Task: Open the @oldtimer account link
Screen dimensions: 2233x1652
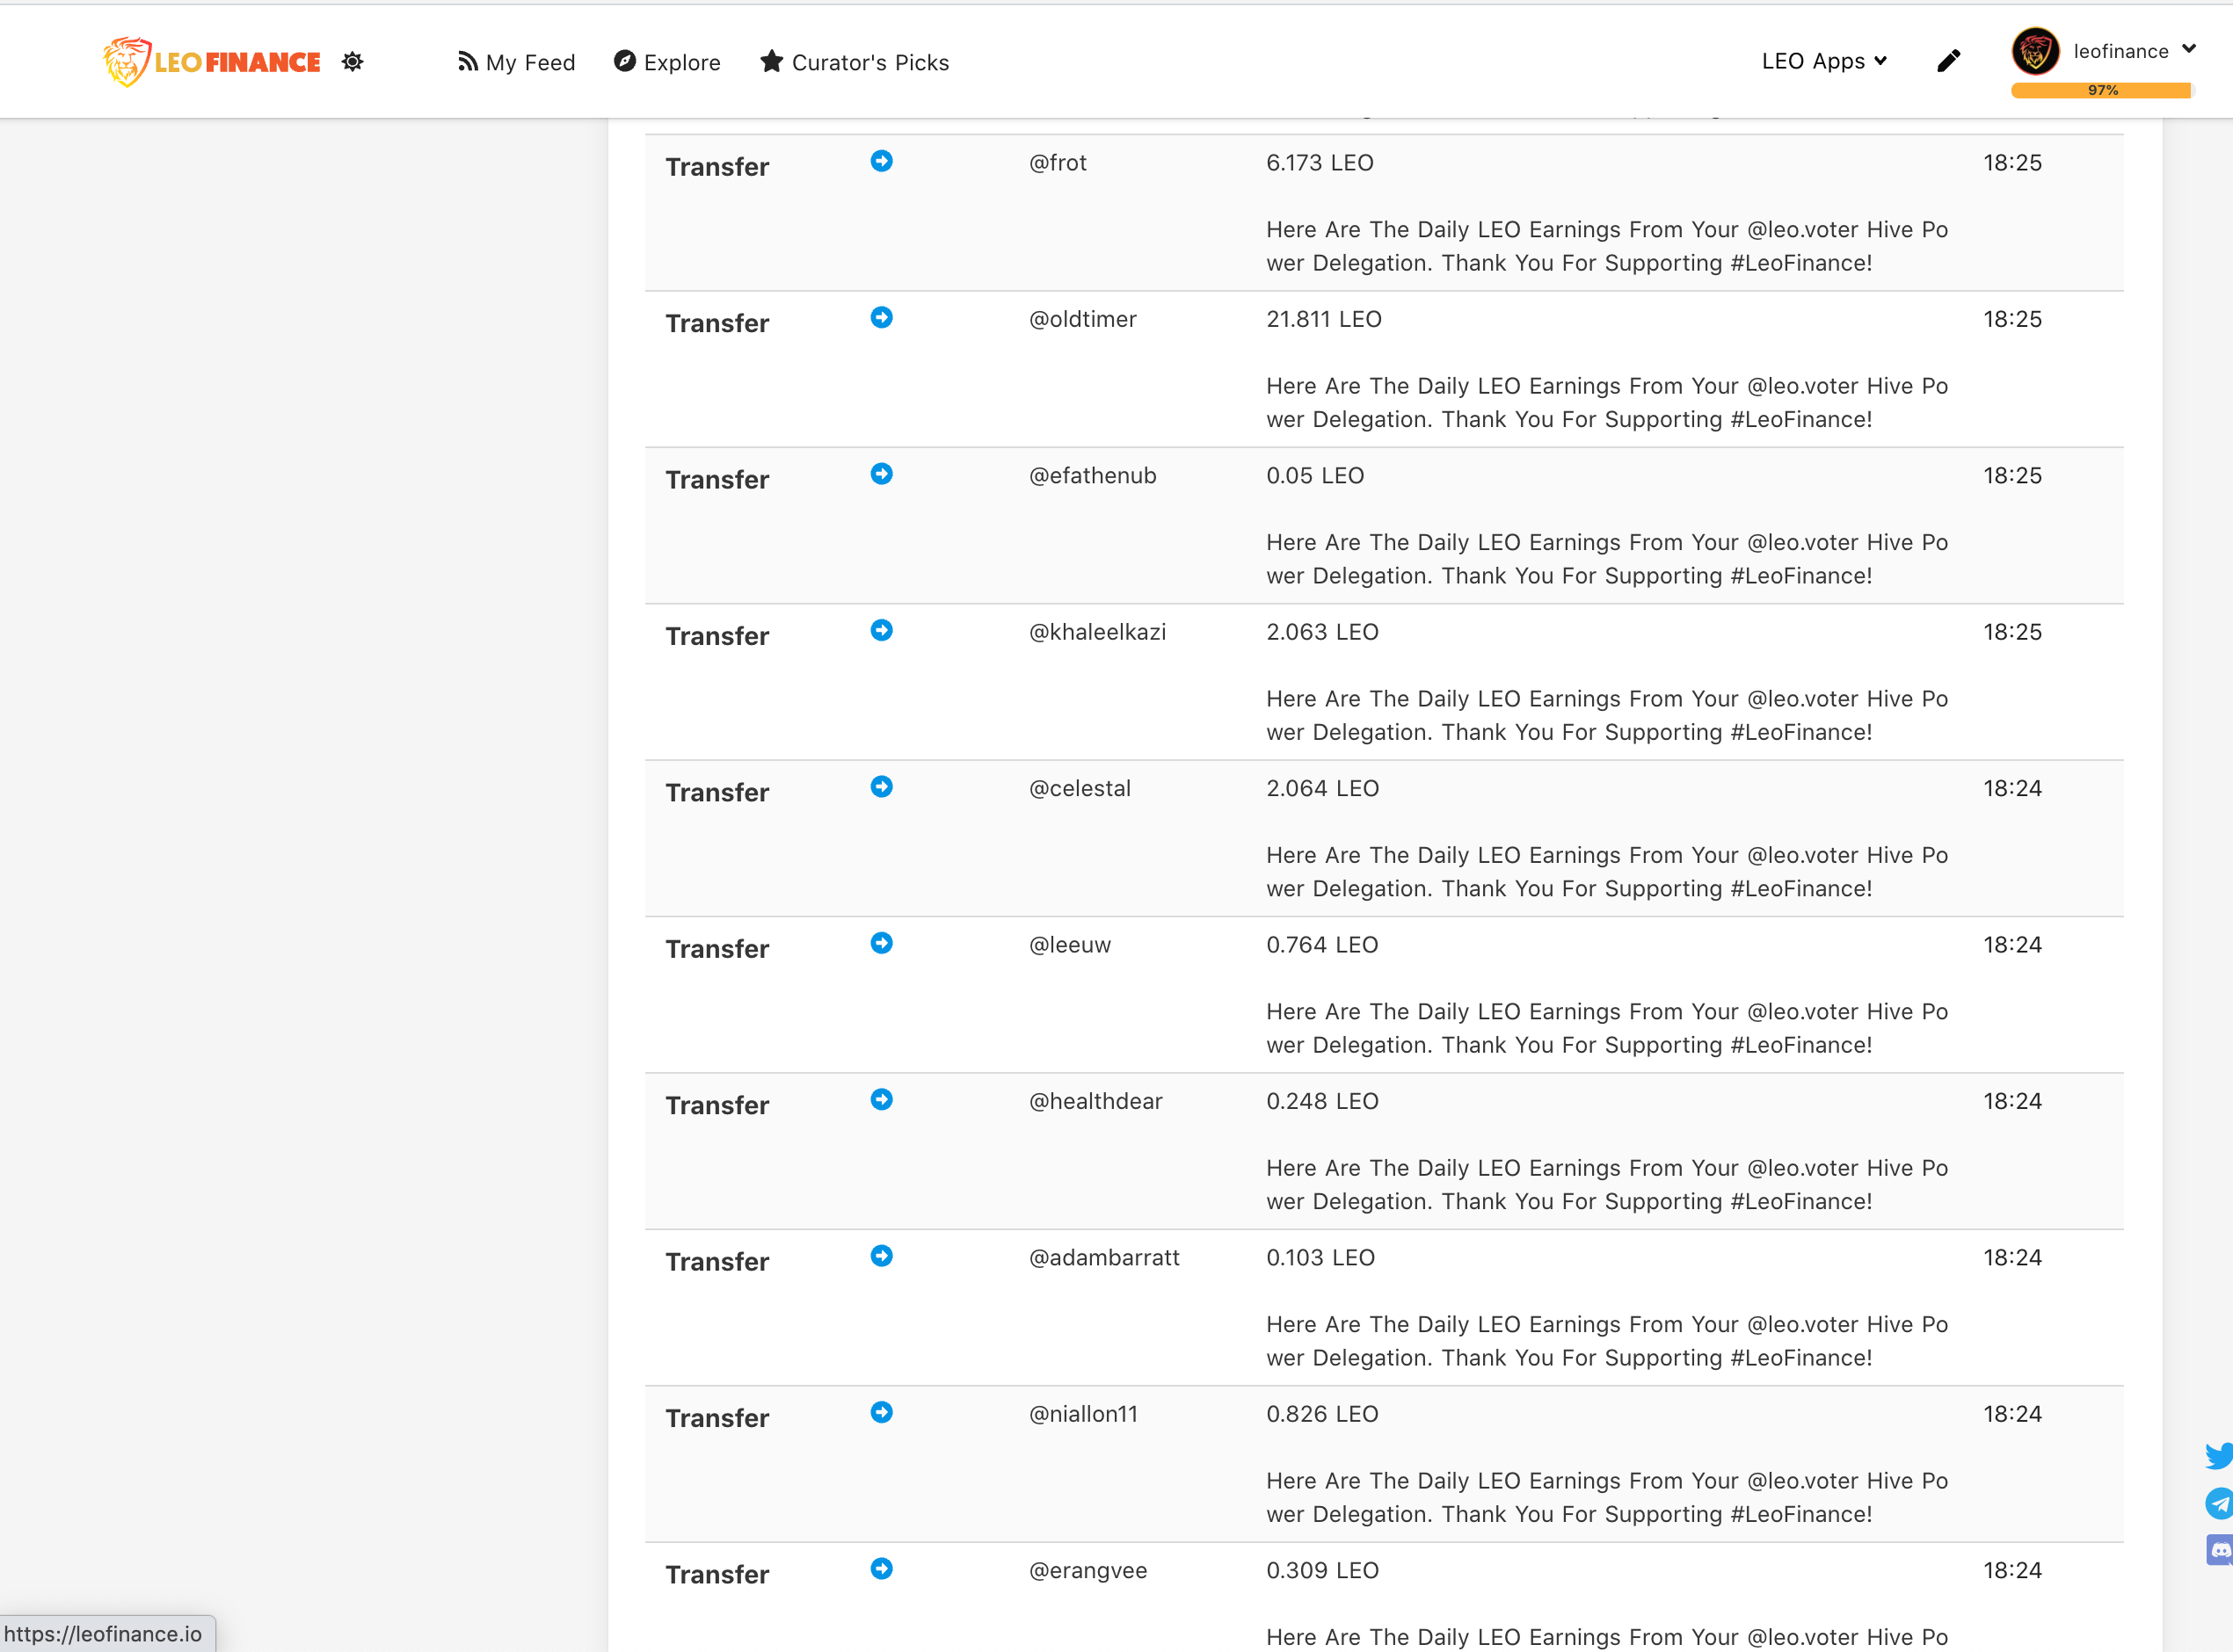Action: 1082,319
